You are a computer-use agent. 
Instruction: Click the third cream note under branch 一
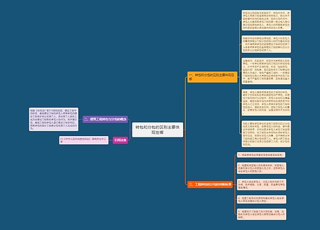[266, 71]
